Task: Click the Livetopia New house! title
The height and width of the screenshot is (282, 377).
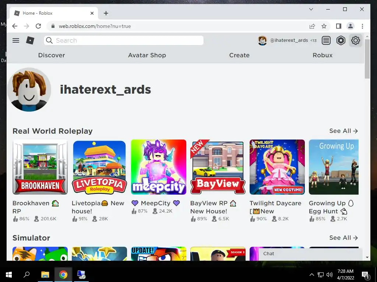Action: point(98,207)
